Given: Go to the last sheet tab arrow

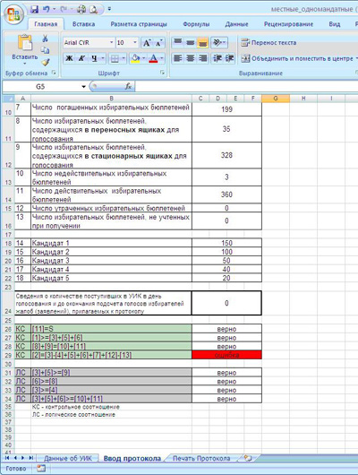Looking at the screenshot, I should click(x=30, y=458).
